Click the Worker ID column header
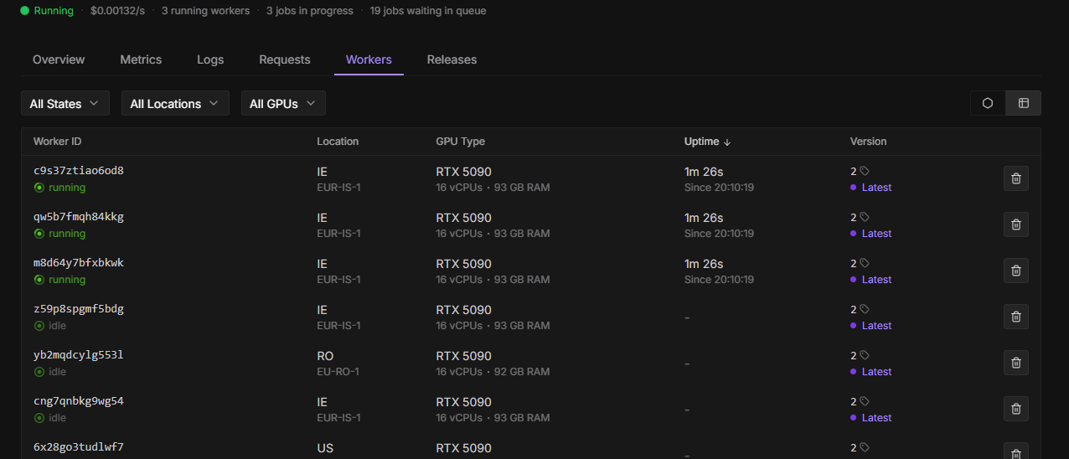The width and height of the screenshot is (1069, 459). click(x=58, y=142)
